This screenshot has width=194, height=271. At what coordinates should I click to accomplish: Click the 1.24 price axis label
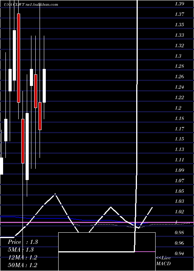[179, 87]
